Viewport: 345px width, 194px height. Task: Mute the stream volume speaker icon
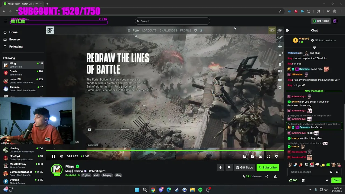[x=61, y=156]
